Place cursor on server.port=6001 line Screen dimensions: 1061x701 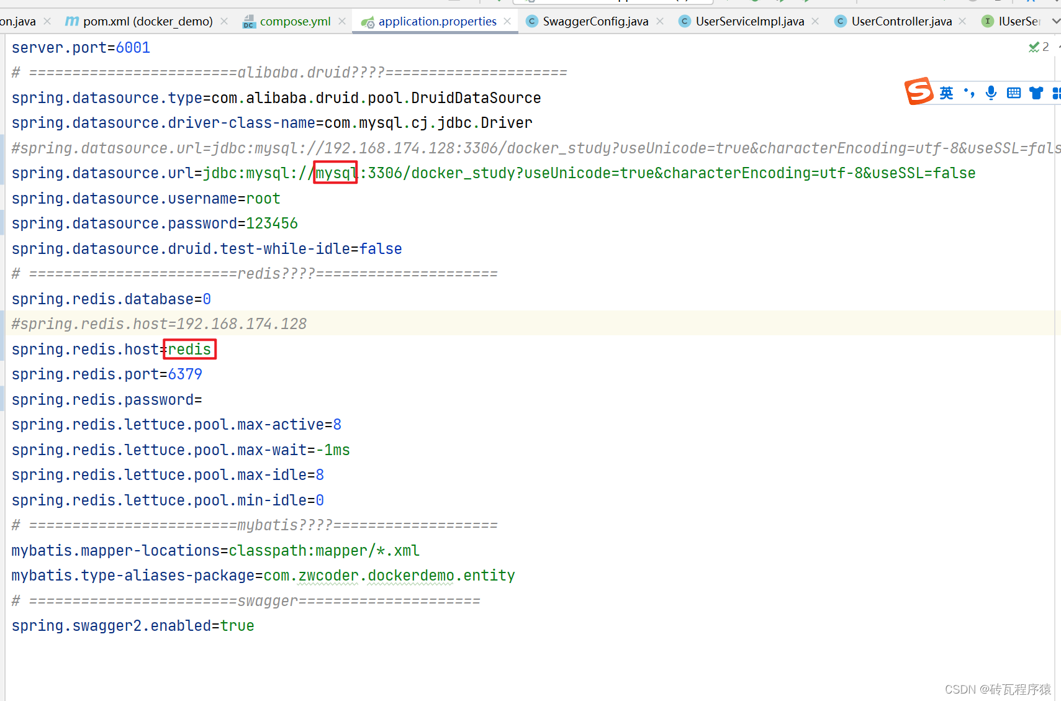point(81,48)
